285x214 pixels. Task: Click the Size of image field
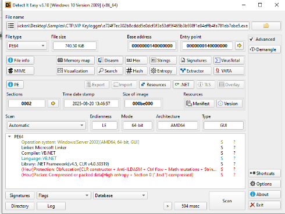click(x=142, y=104)
